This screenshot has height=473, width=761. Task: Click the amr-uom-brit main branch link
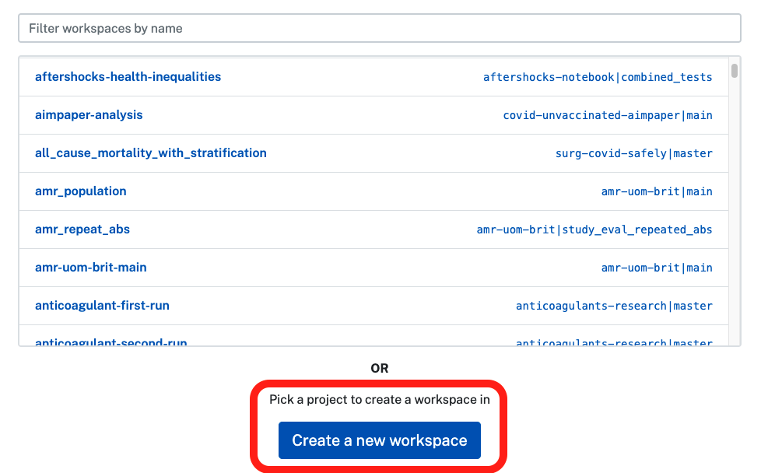657,191
